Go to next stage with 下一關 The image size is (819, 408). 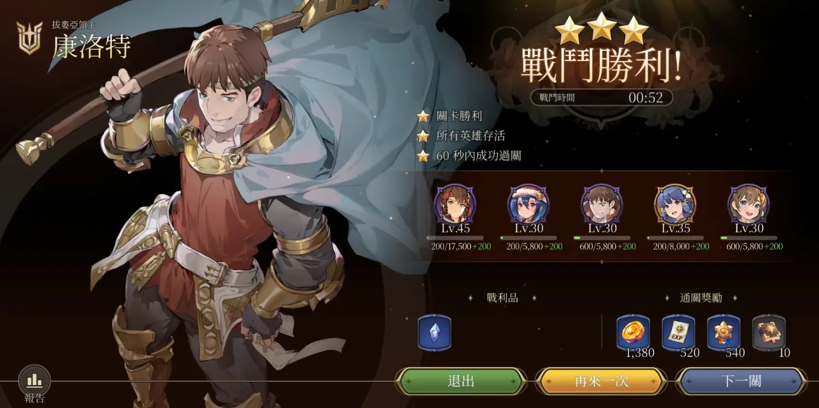point(741,381)
